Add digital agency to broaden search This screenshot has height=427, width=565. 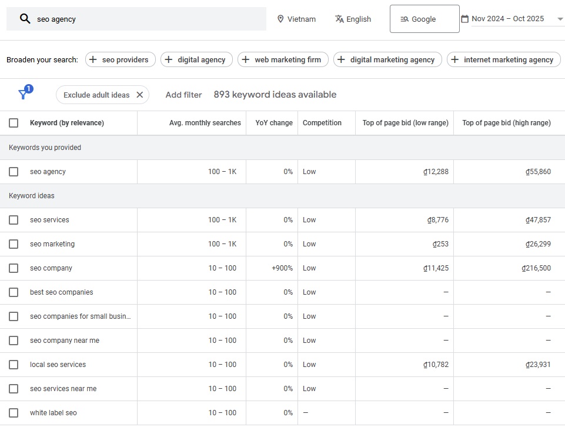(196, 59)
